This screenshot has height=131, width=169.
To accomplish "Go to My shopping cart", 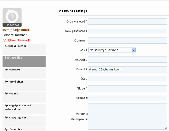I will click(24, 121).
